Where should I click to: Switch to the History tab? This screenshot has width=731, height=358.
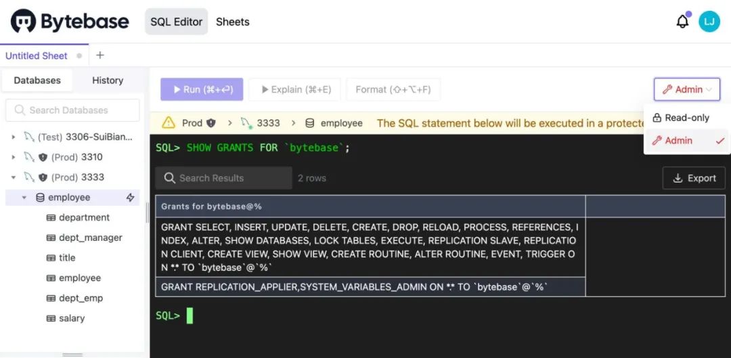(x=108, y=80)
